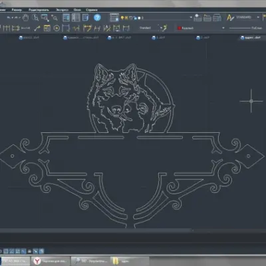Click the Zoom Previous icon

tap(55, 17)
